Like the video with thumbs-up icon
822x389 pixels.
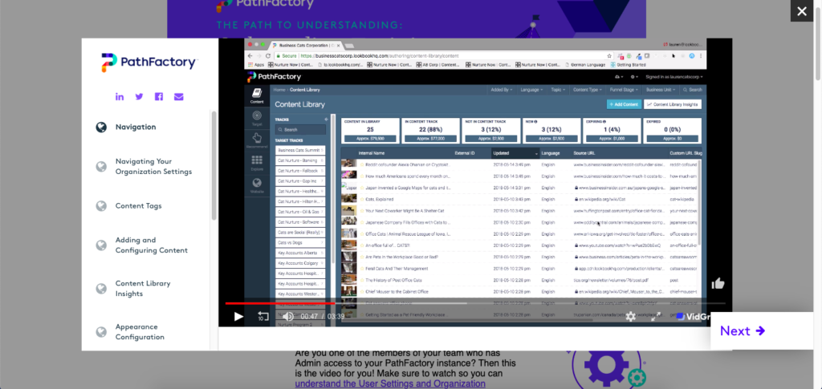click(718, 284)
